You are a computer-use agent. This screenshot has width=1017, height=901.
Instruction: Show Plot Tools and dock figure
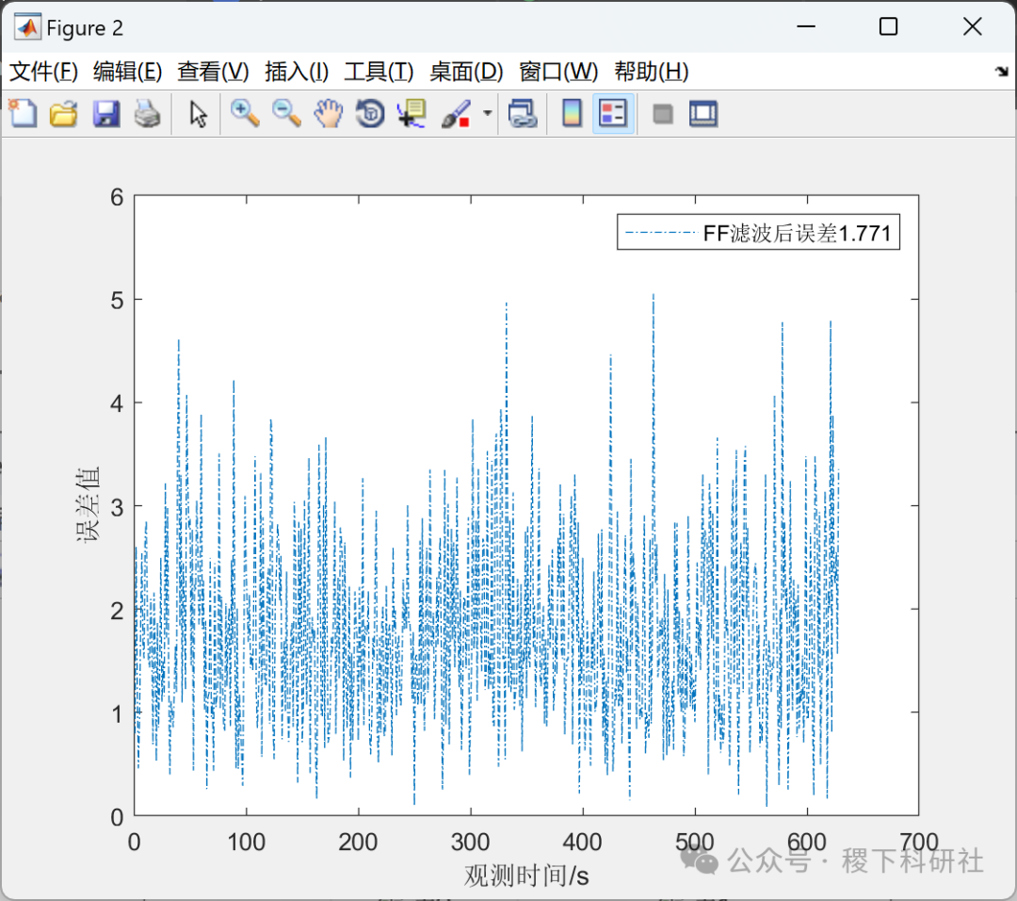coord(703,114)
